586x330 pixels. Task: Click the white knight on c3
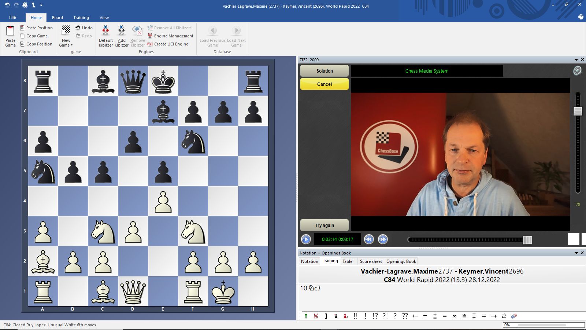coord(103,231)
